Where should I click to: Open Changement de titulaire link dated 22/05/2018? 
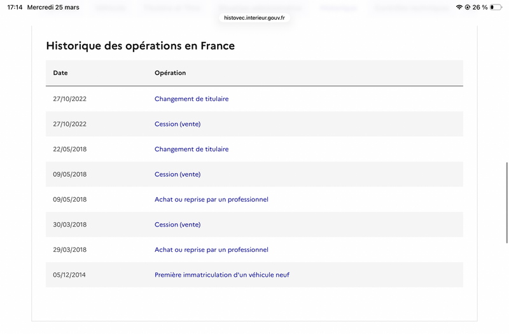click(192, 150)
